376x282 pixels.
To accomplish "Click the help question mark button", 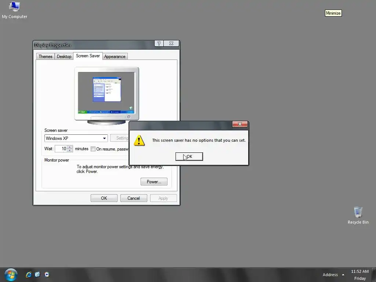I will [x=159, y=43].
